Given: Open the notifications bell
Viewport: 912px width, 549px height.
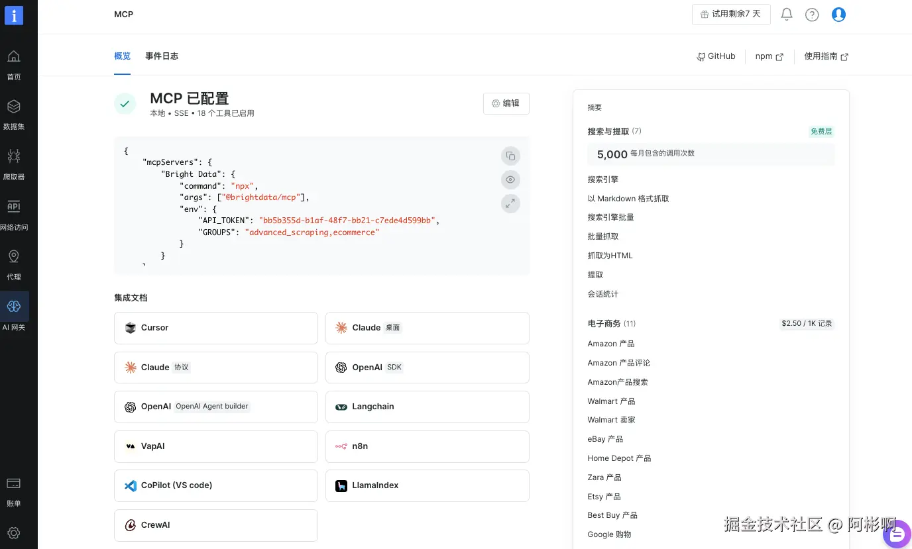Looking at the screenshot, I should coord(787,15).
